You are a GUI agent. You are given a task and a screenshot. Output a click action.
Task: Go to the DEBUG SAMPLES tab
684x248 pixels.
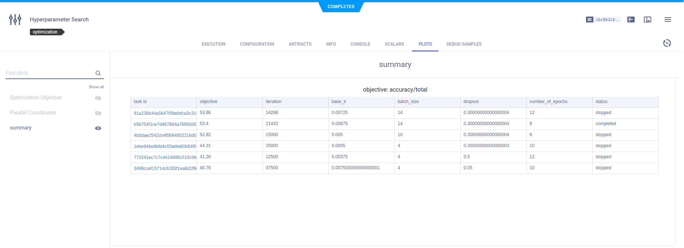click(x=464, y=44)
